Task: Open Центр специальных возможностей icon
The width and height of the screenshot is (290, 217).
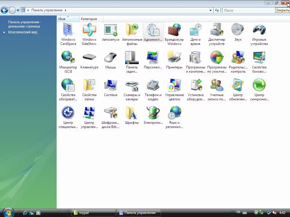Action: 68,117
